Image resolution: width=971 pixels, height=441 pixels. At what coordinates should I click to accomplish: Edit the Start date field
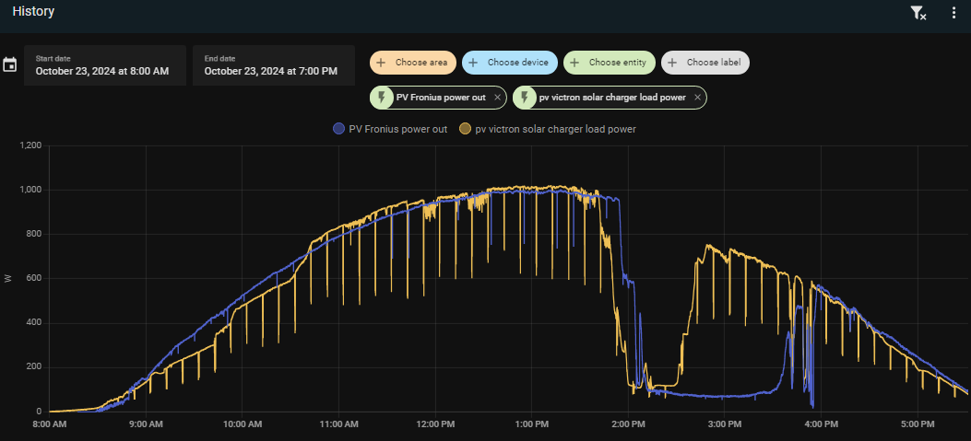104,65
